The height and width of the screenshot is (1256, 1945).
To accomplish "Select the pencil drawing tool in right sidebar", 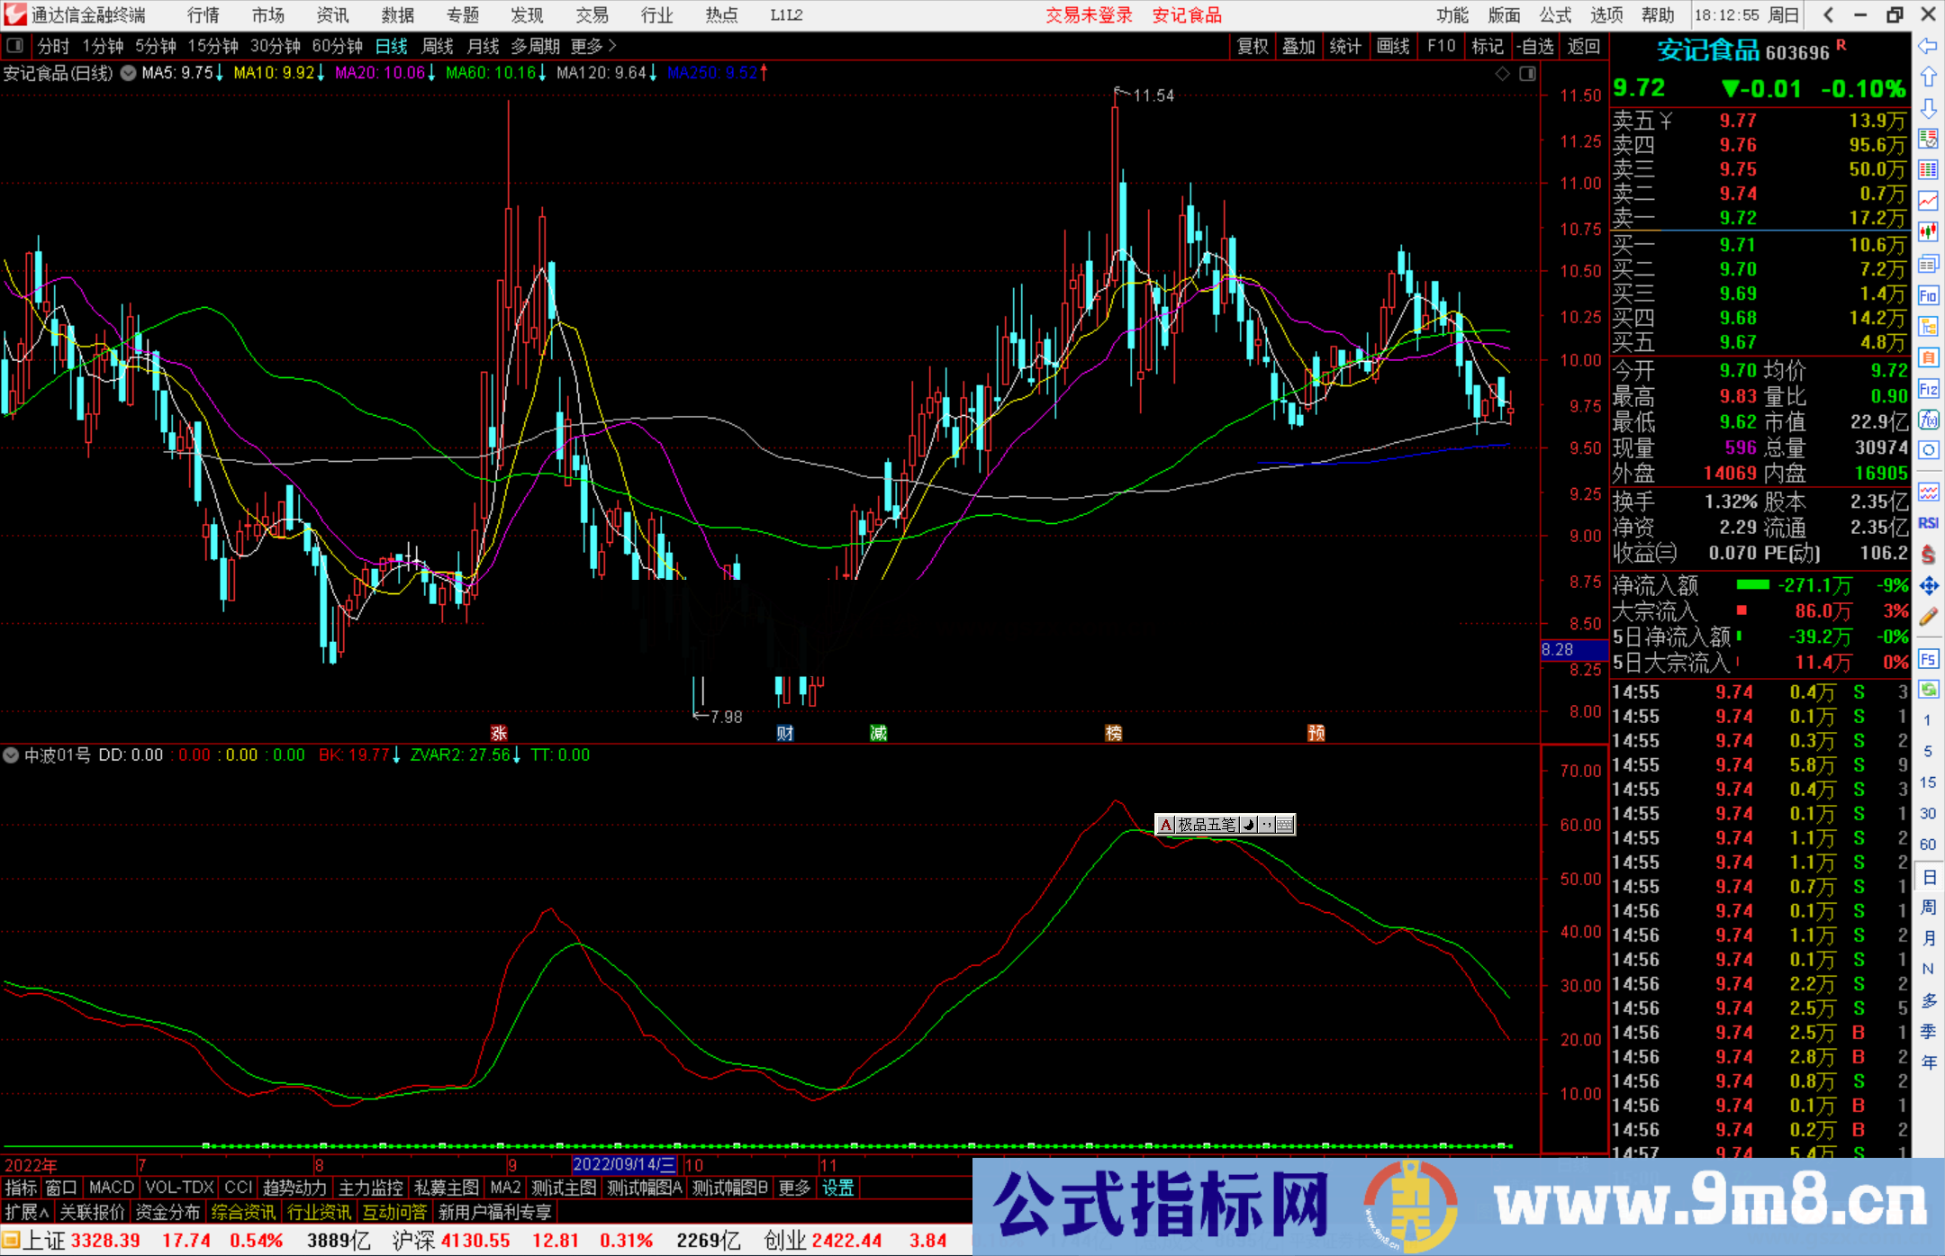I will (1929, 616).
